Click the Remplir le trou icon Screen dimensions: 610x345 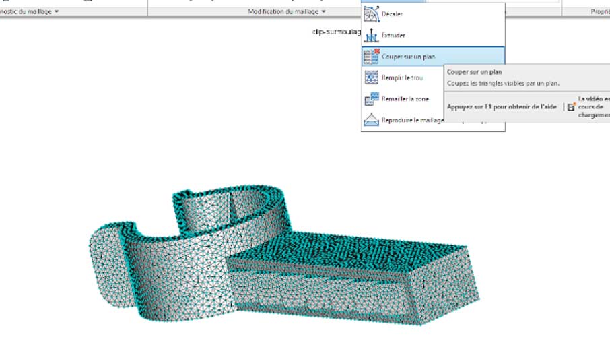click(372, 77)
